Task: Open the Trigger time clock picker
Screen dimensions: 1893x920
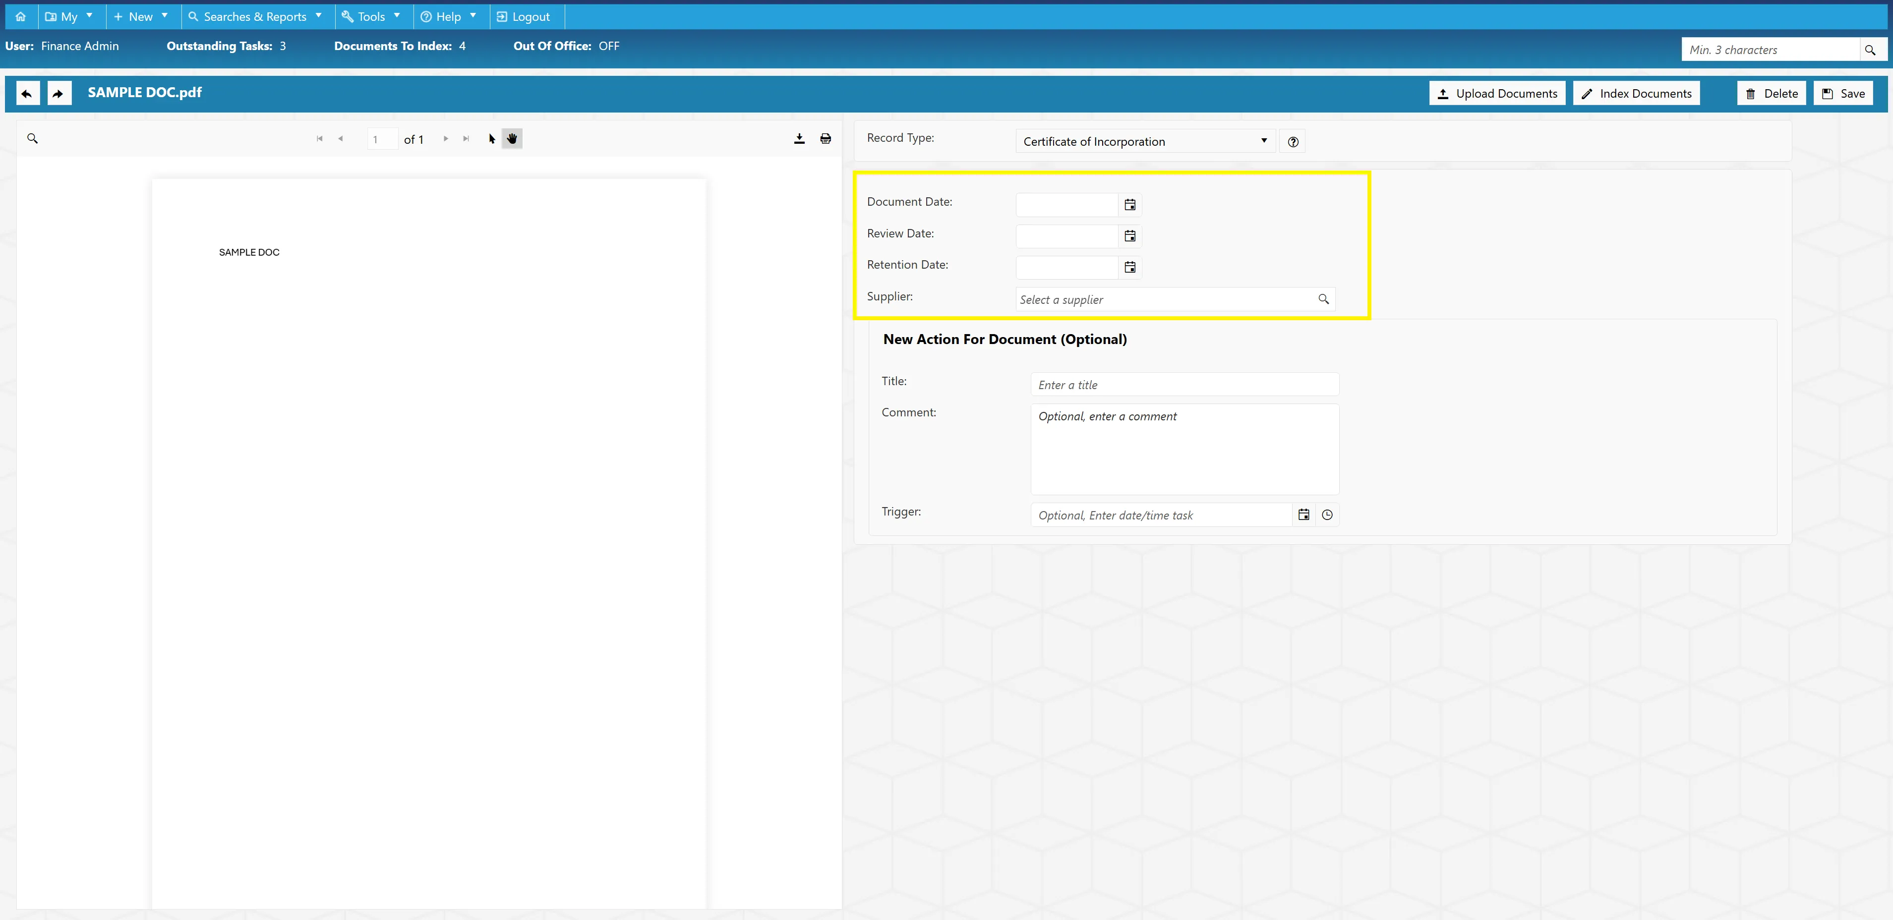Action: pos(1326,515)
